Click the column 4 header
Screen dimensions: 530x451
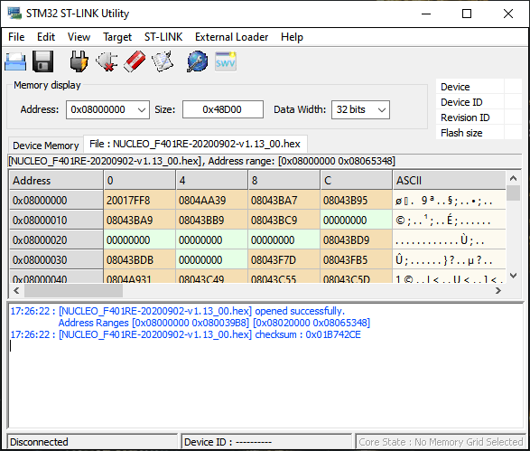point(211,181)
